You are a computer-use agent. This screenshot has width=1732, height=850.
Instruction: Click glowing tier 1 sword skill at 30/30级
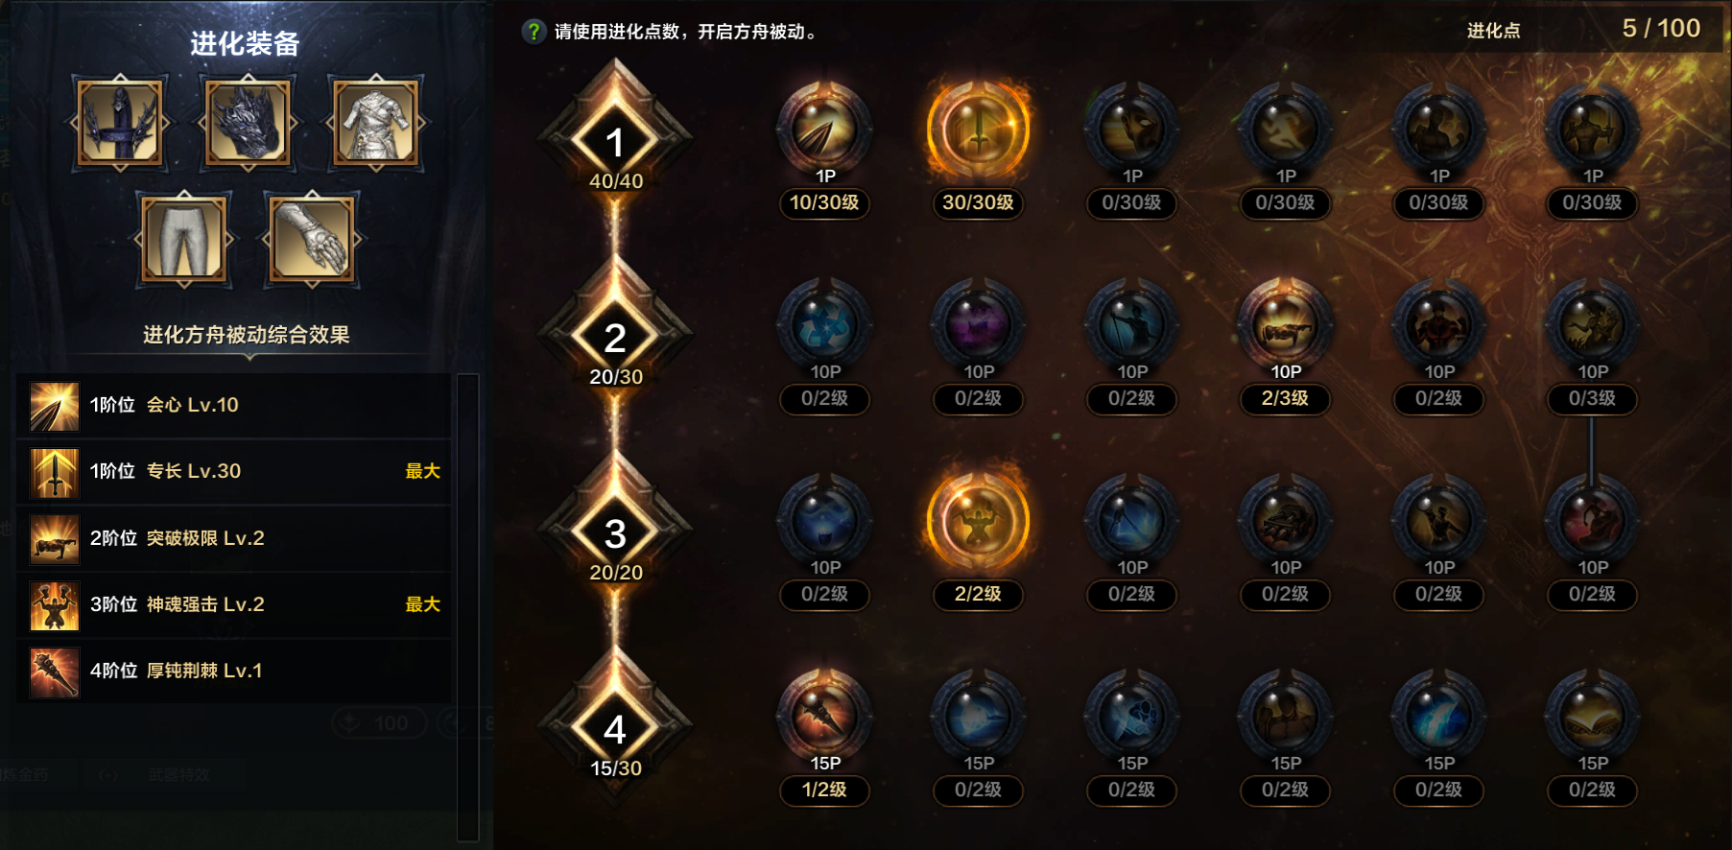coord(978,130)
